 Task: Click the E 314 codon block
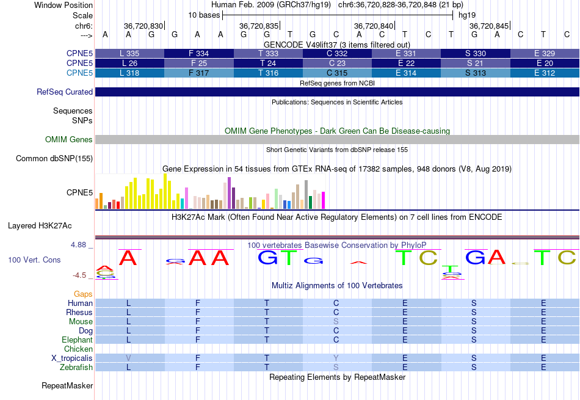[x=406, y=73]
